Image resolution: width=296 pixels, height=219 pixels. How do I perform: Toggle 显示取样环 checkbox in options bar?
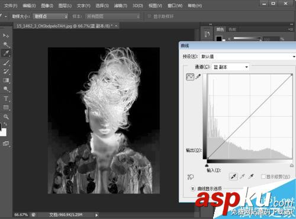(149, 17)
